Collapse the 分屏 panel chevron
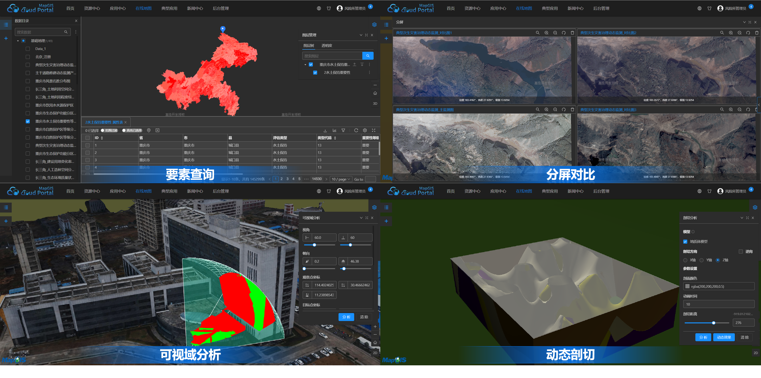Image resolution: width=761 pixels, height=378 pixels. tap(744, 22)
